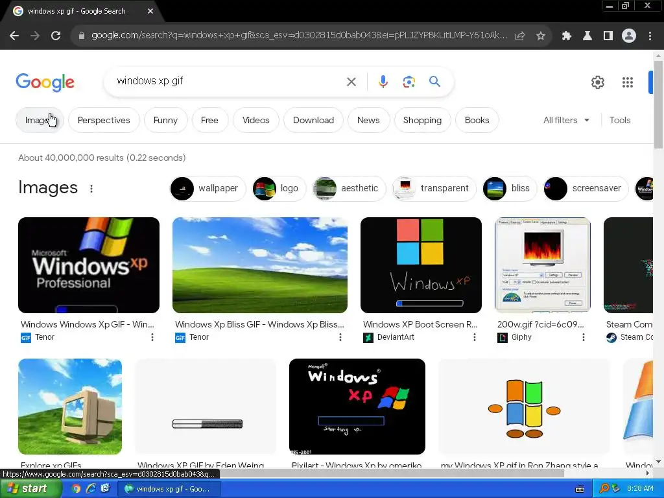Image resolution: width=664 pixels, height=498 pixels.
Task: Click the address bar URL
Action: 299,36
